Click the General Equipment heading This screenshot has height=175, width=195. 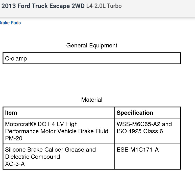(92, 46)
